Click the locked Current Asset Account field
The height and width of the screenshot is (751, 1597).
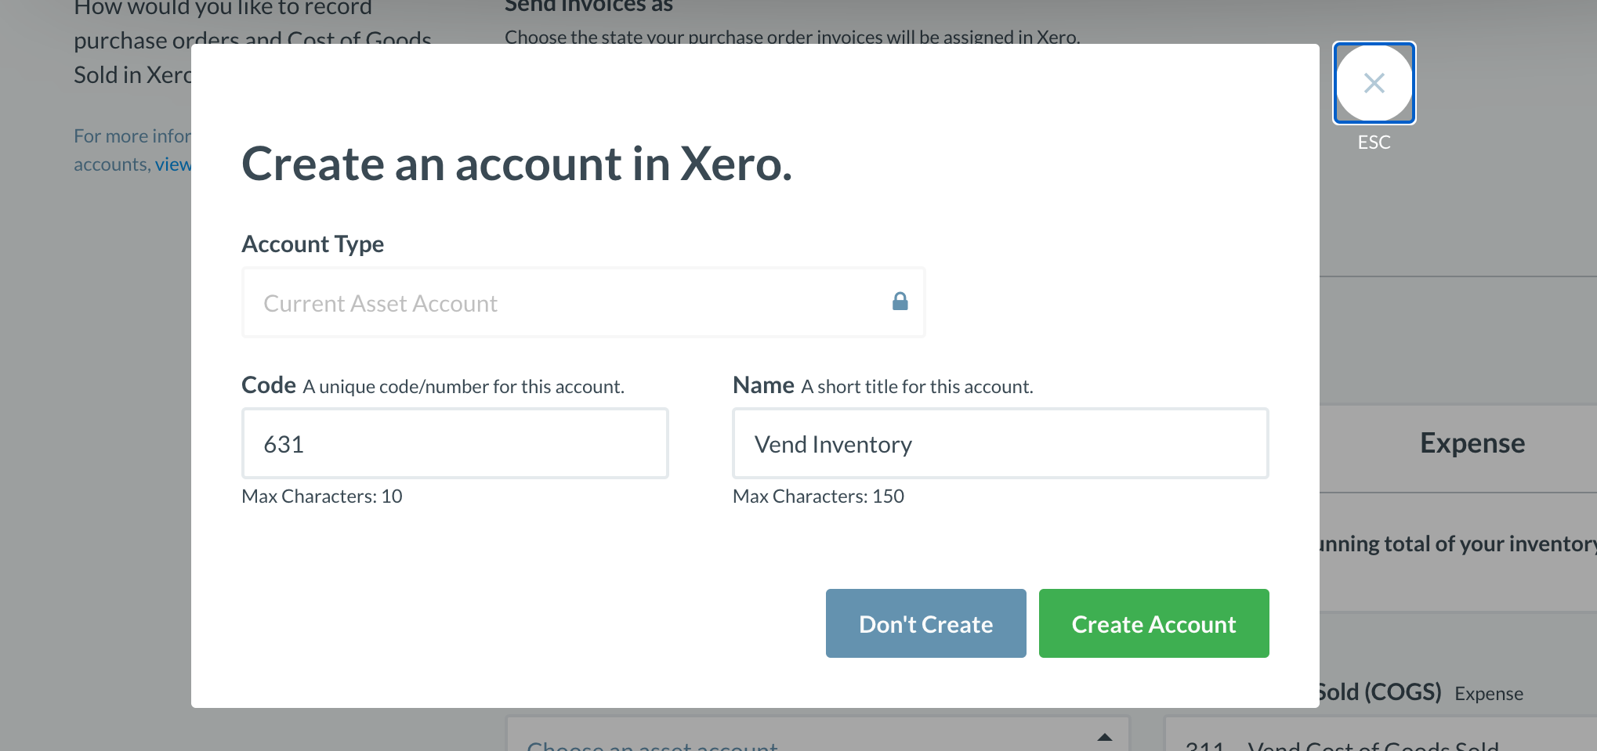[x=549, y=303]
